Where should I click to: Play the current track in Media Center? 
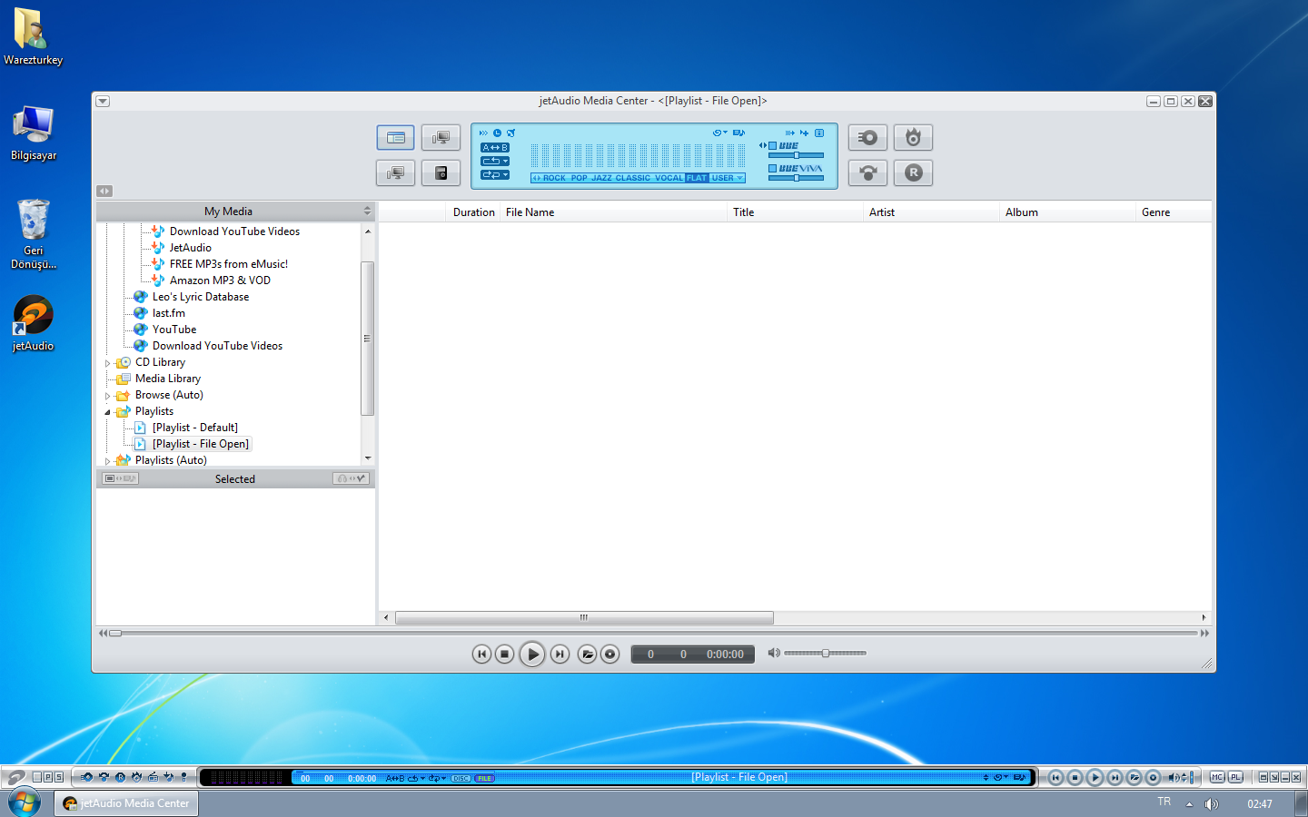tap(532, 654)
